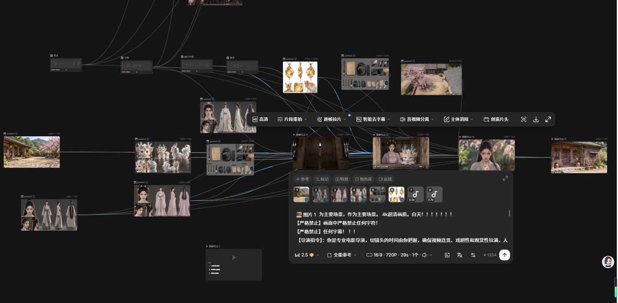Click the prompt enhance note icon
This screenshot has height=303, width=618.
coord(447,255)
